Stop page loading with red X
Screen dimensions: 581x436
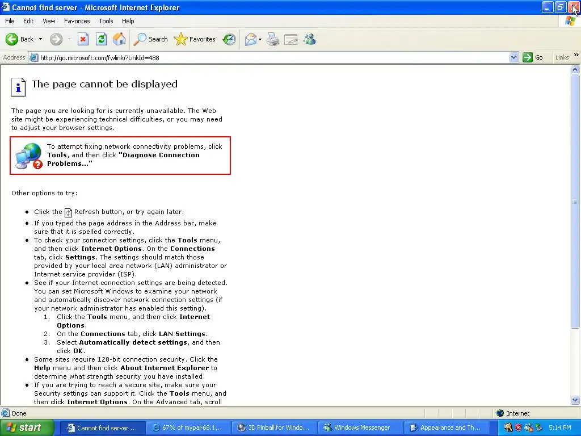tap(83, 39)
